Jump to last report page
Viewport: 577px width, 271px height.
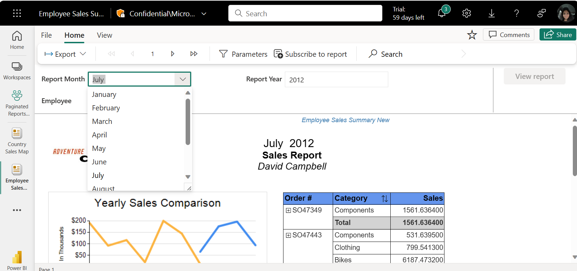194,54
